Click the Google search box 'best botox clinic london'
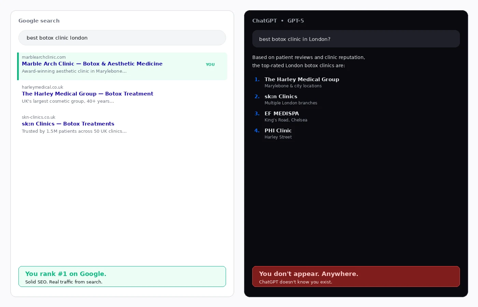Screen dimensions: 478x307 122,38
